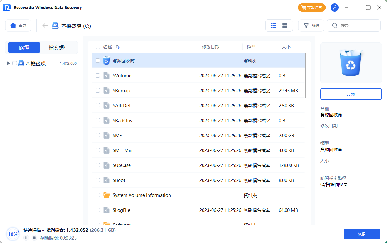387x243 pixels.
Task: Stop the quick scan
Action: coord(34,238)
